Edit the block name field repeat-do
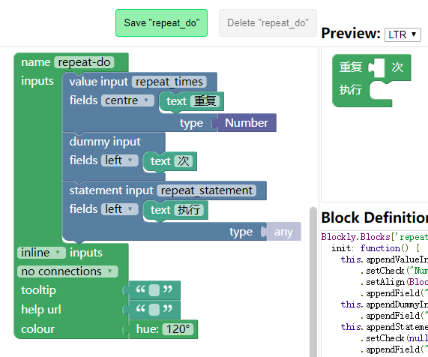The image size is (428, 357). (84, 62)
